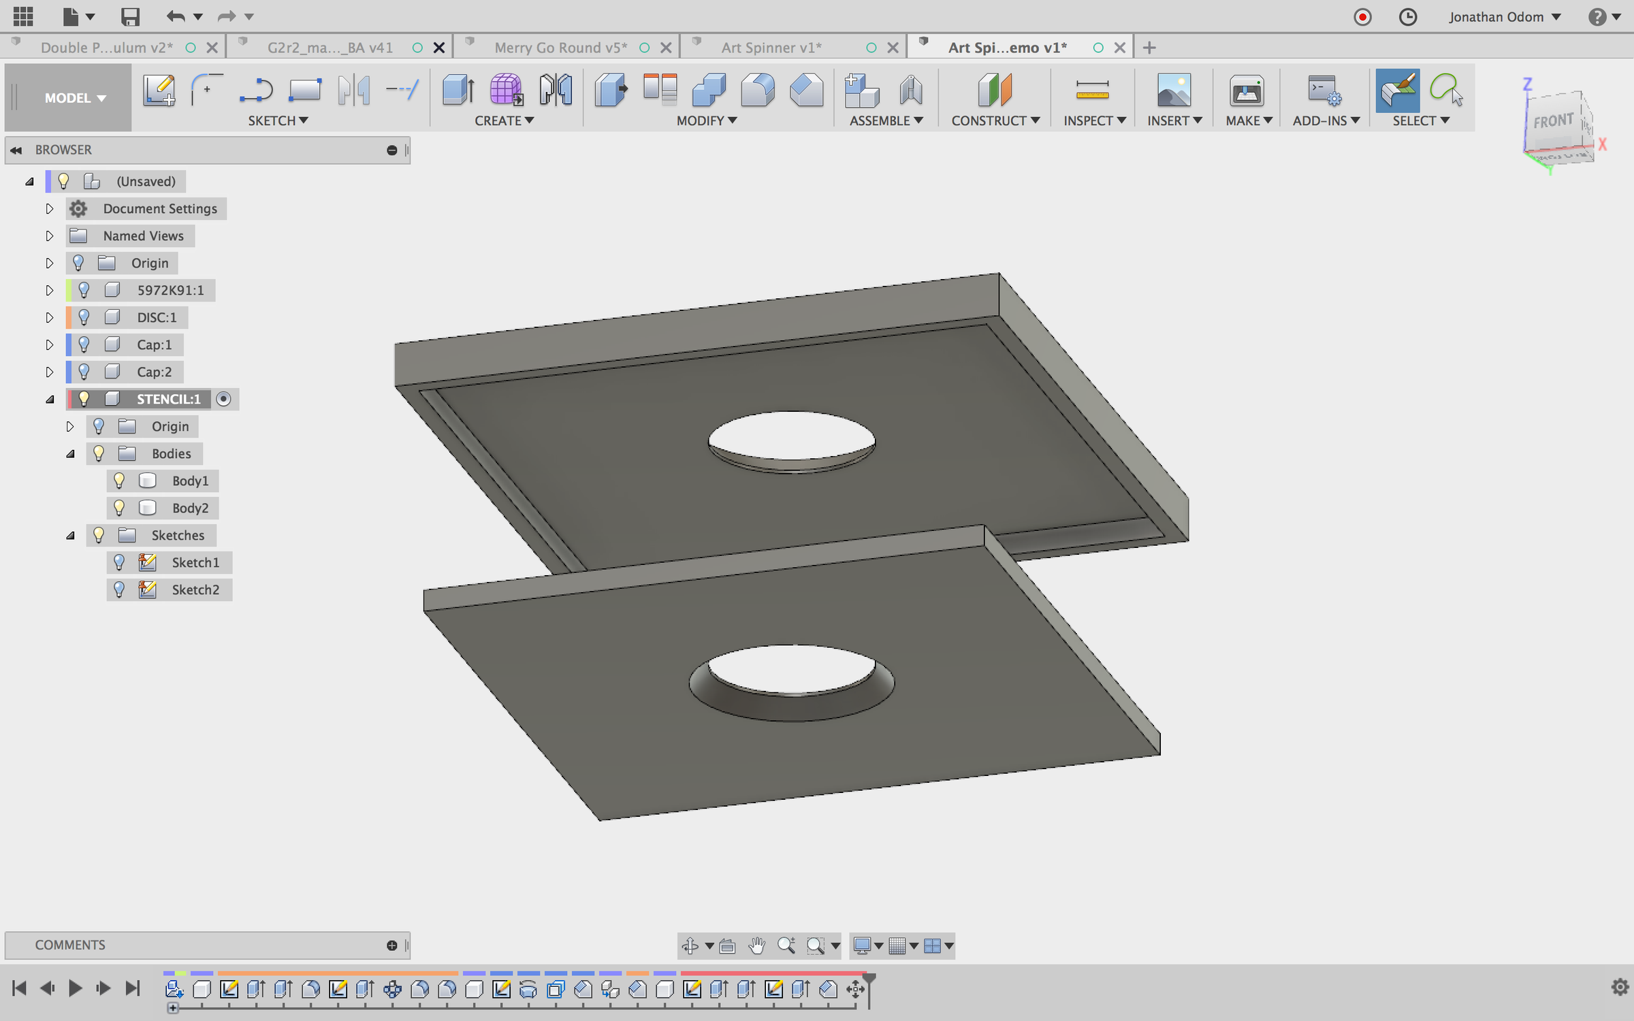Click the Job Status clock icon
Viewport: 1634px width, 1021px height.
1407,16
